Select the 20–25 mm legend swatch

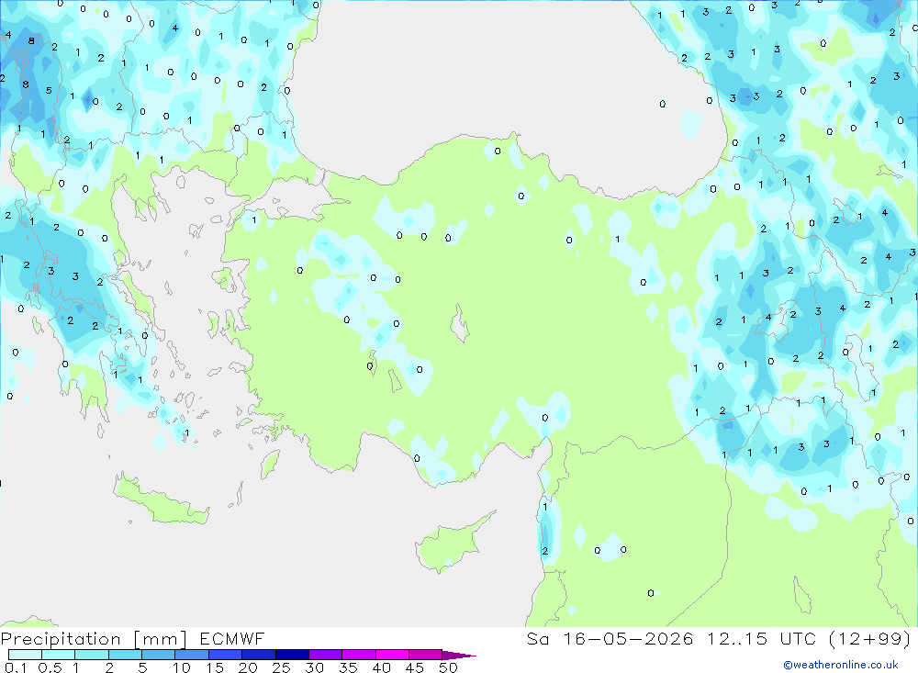point(258,655)
